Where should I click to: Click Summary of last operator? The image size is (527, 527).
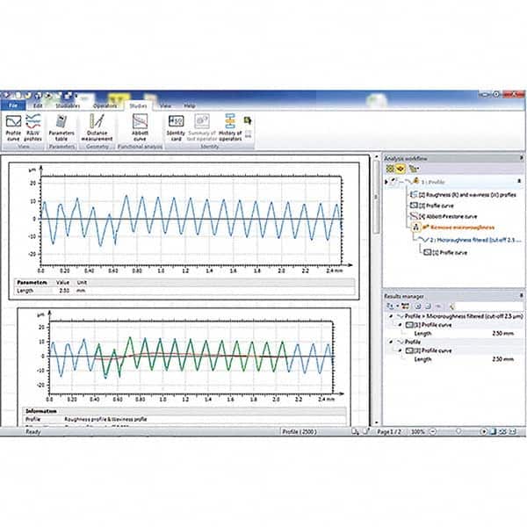202,127
